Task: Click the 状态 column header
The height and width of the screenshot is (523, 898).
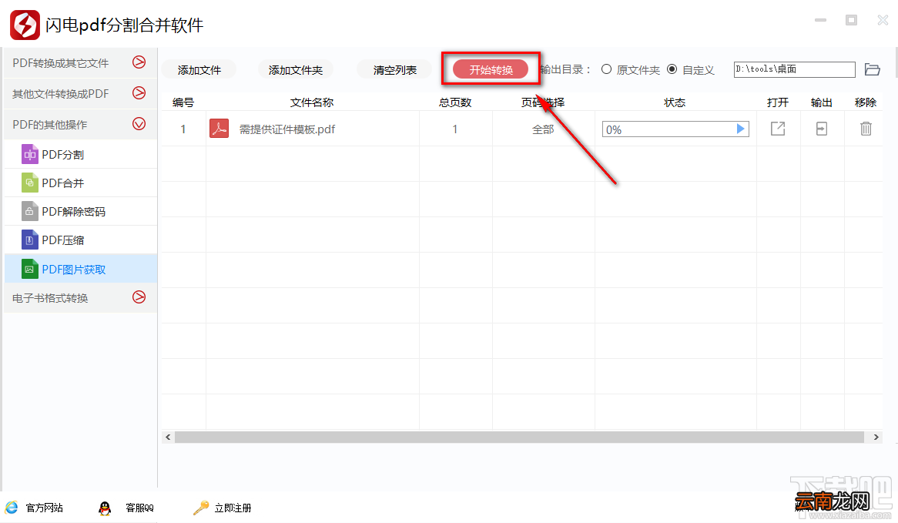Action: tap(675, 102)
